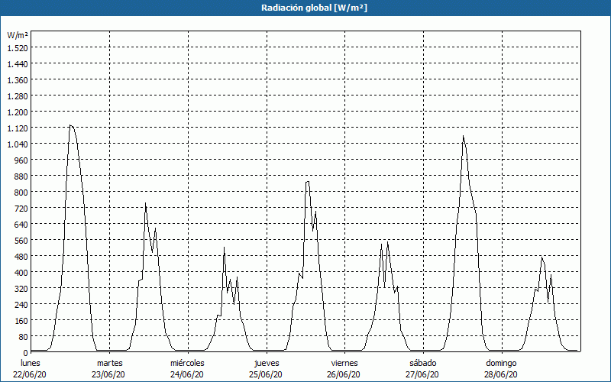Click the 23/06/20 date label
The width and height of the screenshot is (611, 382).
[x=108, y=374]
